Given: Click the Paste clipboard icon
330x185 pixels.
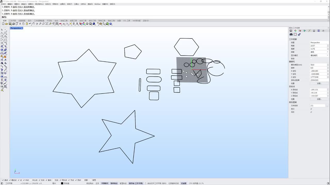Looking at the screenshot, I should point(27,24).
